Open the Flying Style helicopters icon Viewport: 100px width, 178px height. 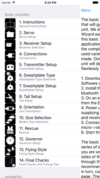(10, 151)
